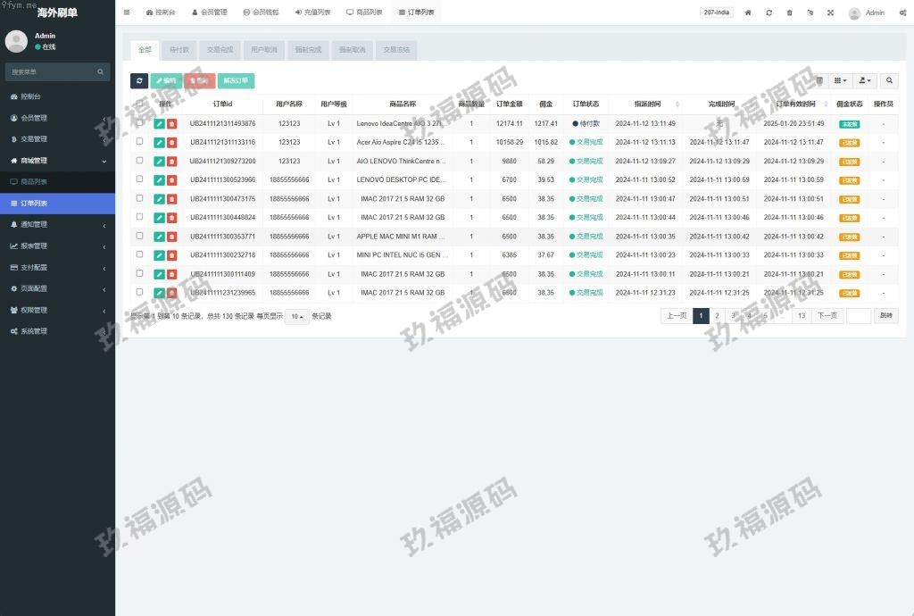This screenshot has height=616, width=914.
Task: Click the trash icon in top bar
Action: pyautogui.click(x=789, y=12)
